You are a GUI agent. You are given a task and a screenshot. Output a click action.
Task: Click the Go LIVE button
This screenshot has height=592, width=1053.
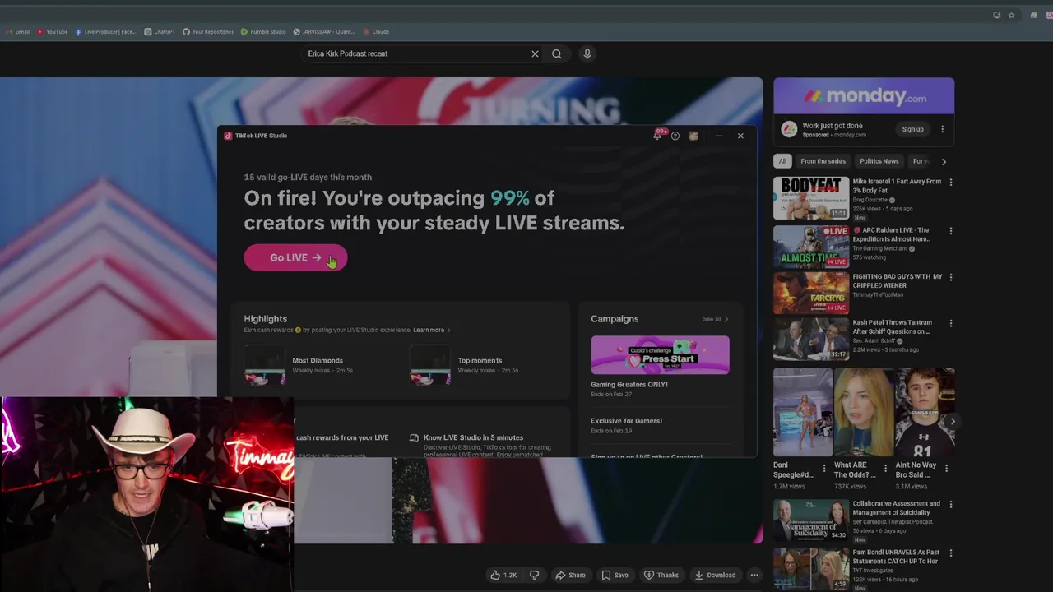tap(295, 257)
